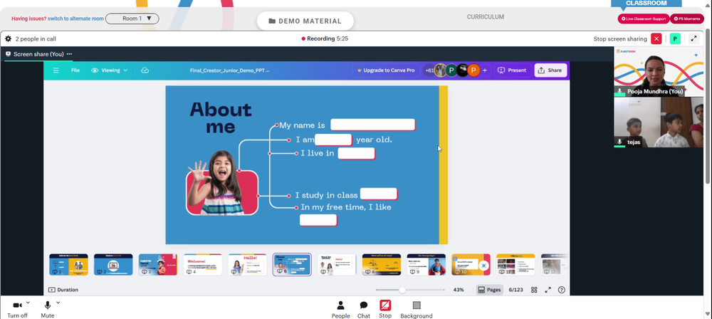The width and height of the screenshot is (712, 319).
Task: Open the Canva help question mark
Action: (x=562, y=290)
